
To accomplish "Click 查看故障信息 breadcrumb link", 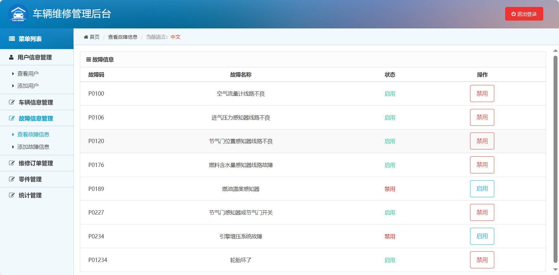I will pyautogui.click(x=123, y=37).
